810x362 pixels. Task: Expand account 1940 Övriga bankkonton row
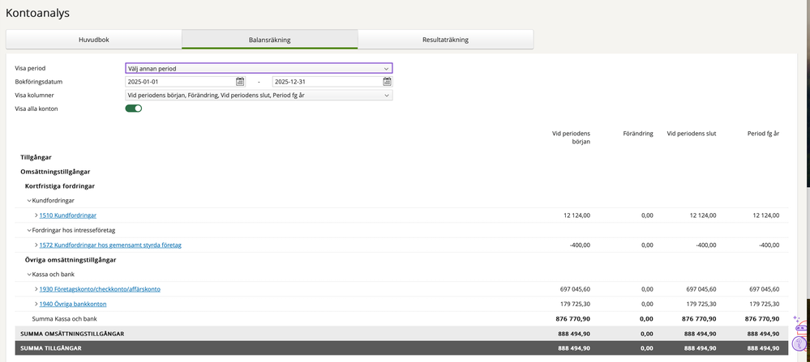pos(36,305)
